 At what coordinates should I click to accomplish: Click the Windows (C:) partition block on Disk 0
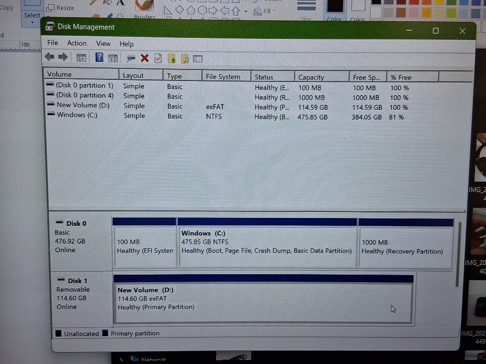[267, 243]
